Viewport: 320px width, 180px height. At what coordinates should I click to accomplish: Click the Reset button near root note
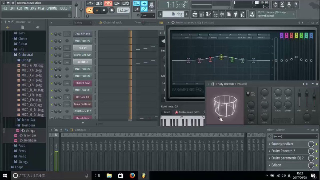166,112
